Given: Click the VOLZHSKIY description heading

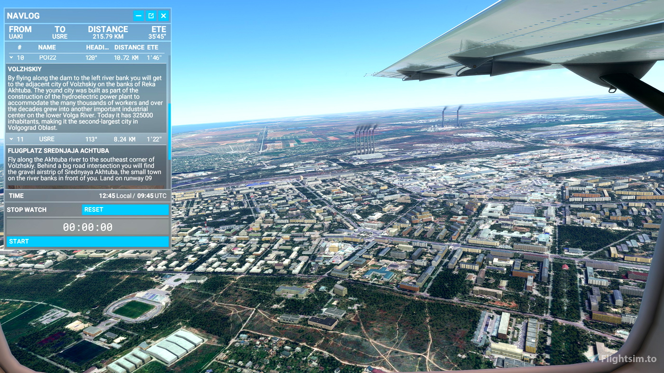Looking at the screenshot, I should click(x=25, y=69).
